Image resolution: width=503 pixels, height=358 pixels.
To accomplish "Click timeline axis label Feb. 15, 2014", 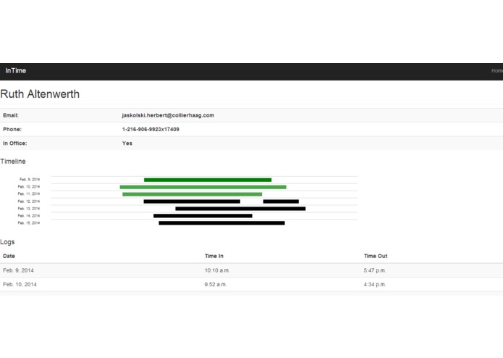I will click(29, 222).
